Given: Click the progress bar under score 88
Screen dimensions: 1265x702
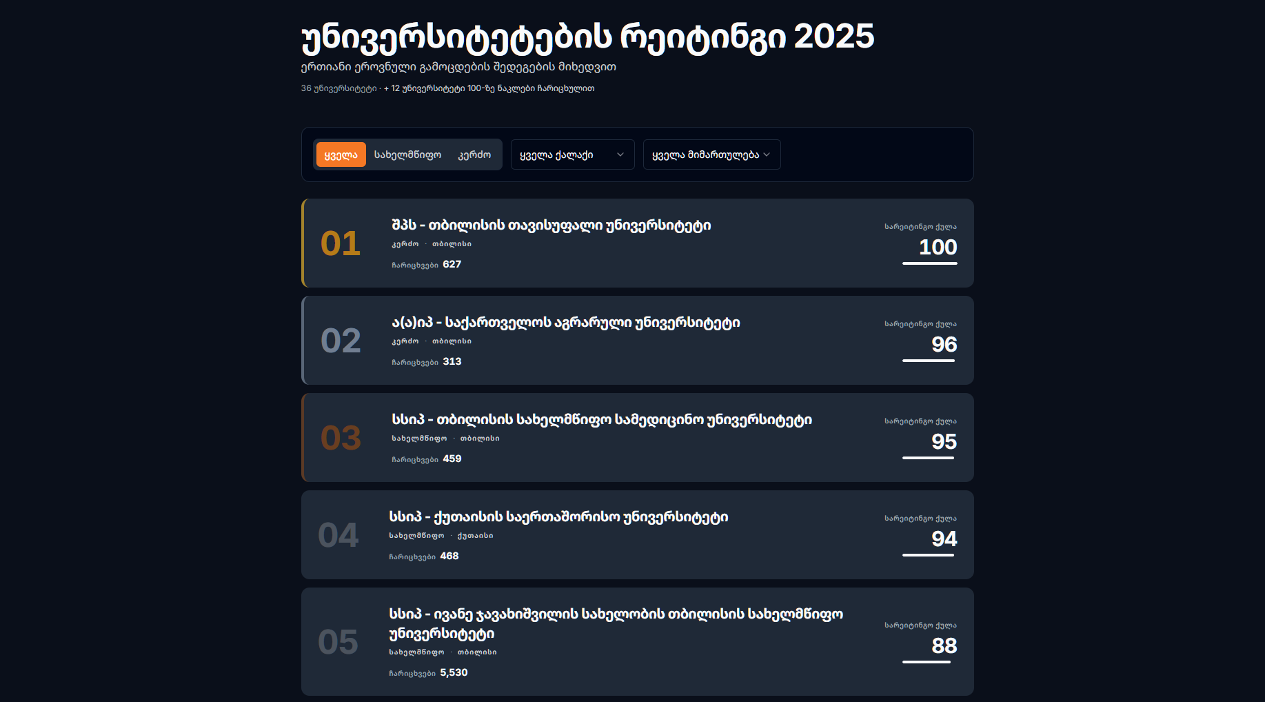Looking at the screenshot, I should (x=927, y=662).
